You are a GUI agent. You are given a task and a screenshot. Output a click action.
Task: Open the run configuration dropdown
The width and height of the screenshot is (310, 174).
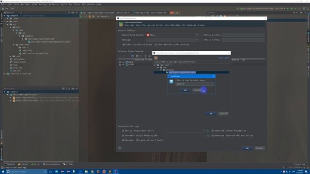point(263,9)
